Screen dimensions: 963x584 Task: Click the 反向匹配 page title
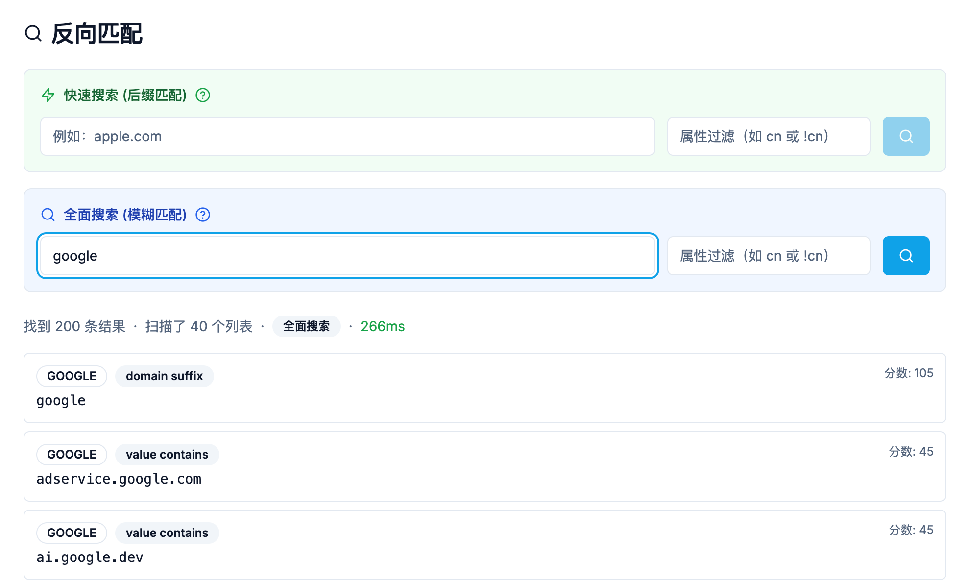[x=96, y=34]
